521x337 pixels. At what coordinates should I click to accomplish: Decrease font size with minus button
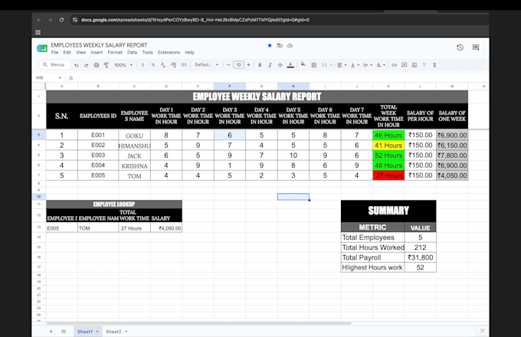[228, 65]
